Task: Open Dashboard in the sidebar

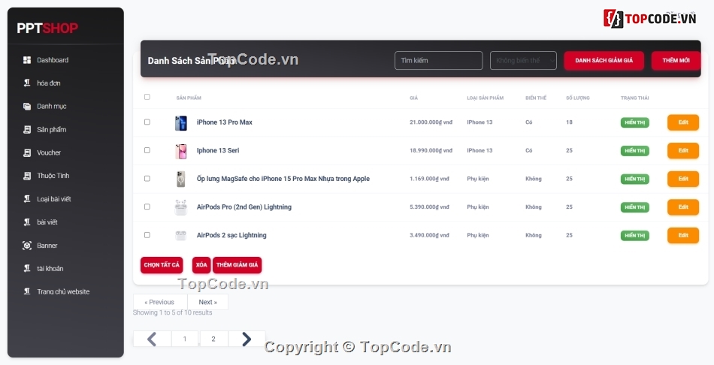Action: pyautogui.click(x=53, y=60)
